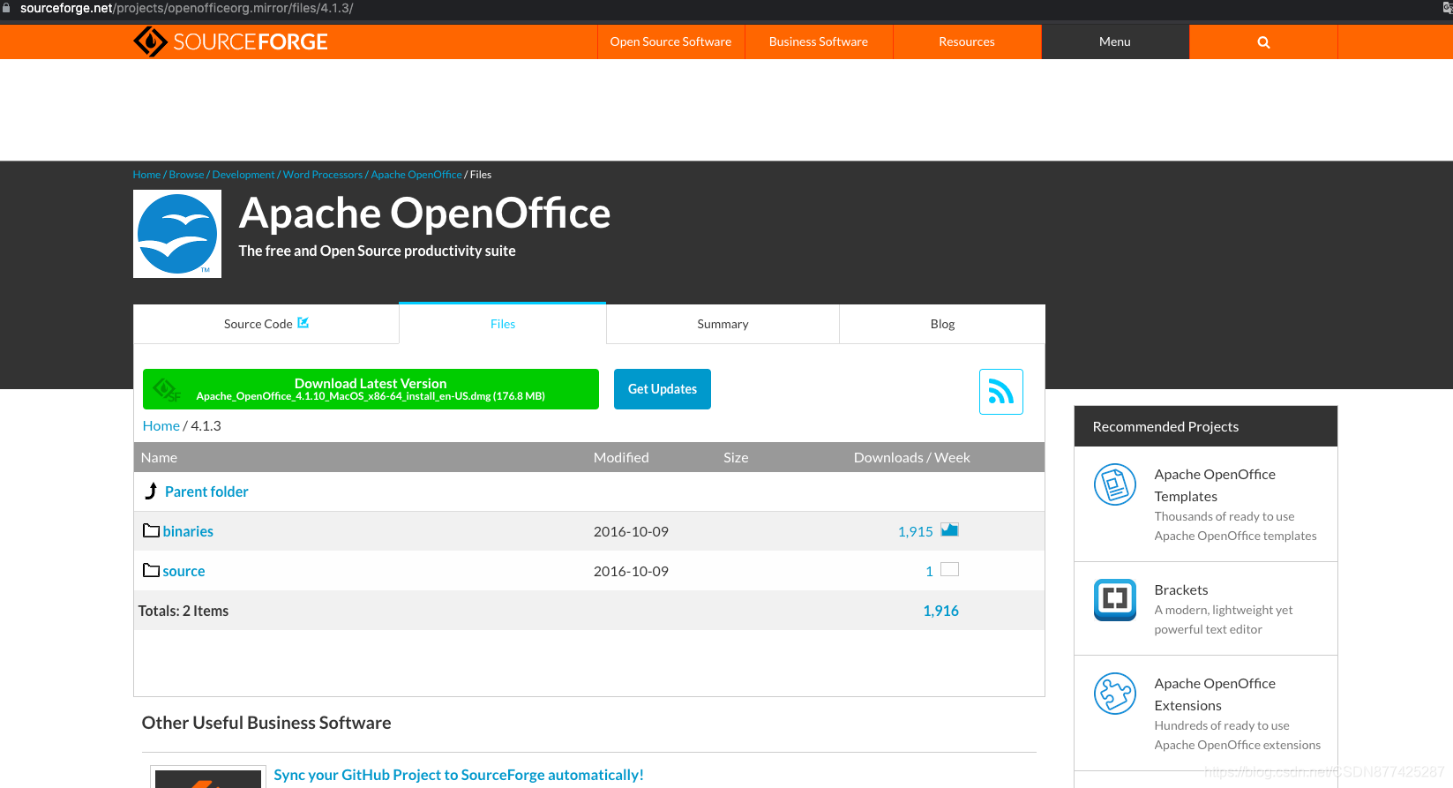Viewport: 1453px width, 788px height.
Task: Click the binaries modified date 2016-10-09
Action: pos(631,531)
